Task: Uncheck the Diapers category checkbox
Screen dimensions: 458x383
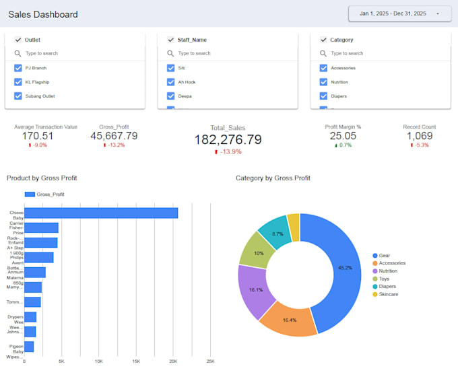Action: [x=323, y=96]
